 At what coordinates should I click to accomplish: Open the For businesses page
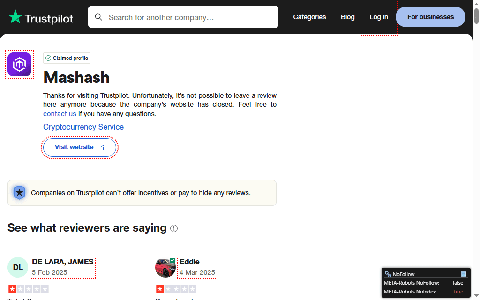(x=430, y=17)
